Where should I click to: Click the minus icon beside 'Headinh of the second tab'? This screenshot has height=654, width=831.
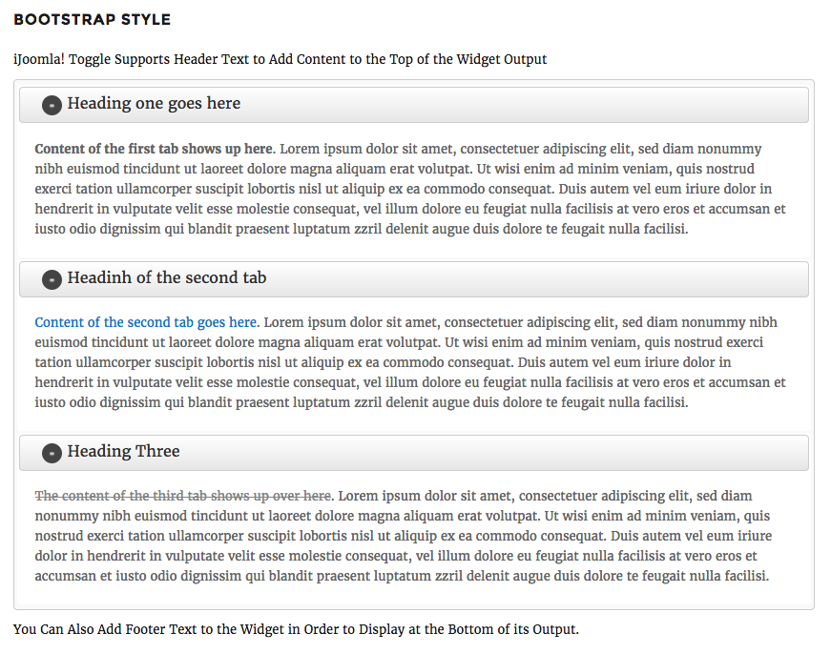pyautogui.click(x=52, y=279)
